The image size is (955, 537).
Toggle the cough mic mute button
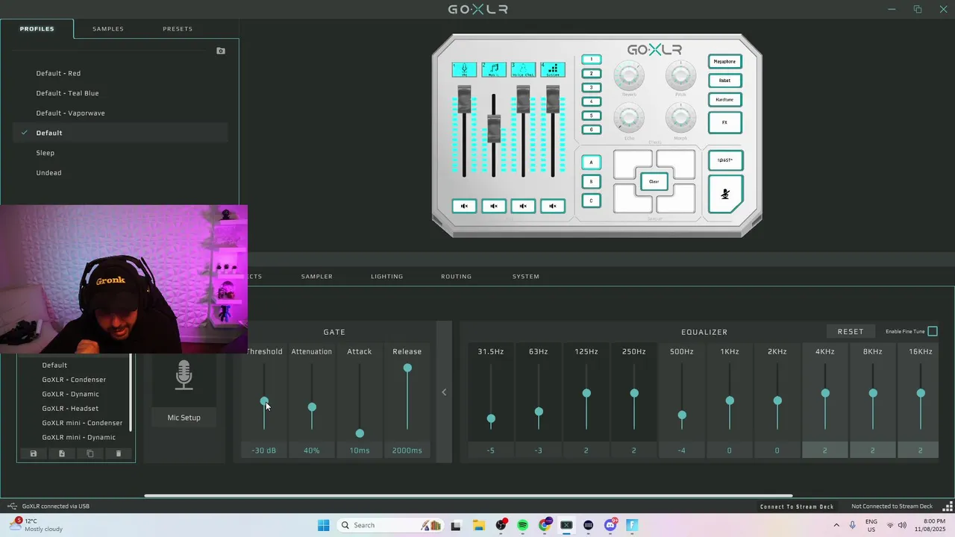point(725,194)
